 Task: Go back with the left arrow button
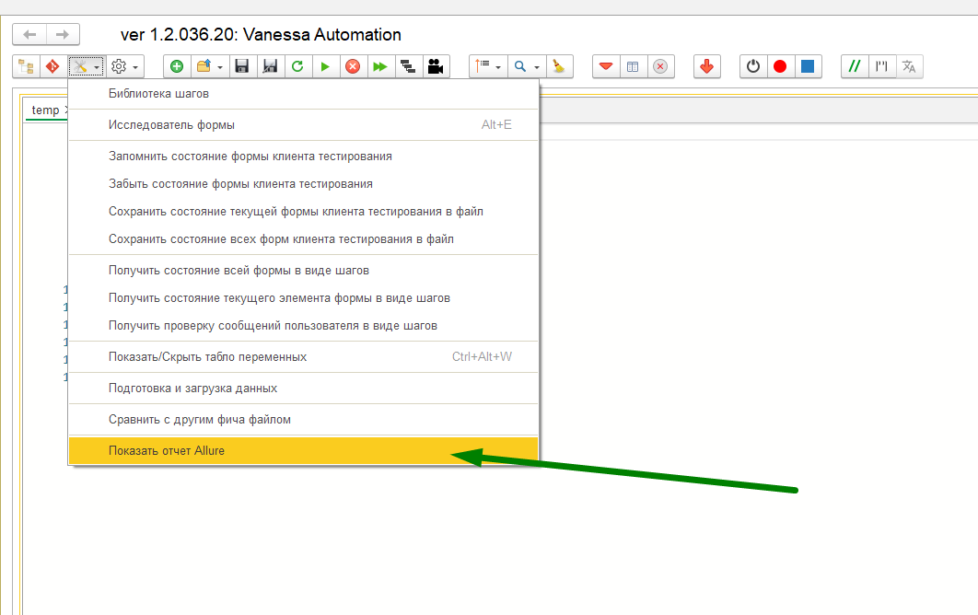point(29,34)
